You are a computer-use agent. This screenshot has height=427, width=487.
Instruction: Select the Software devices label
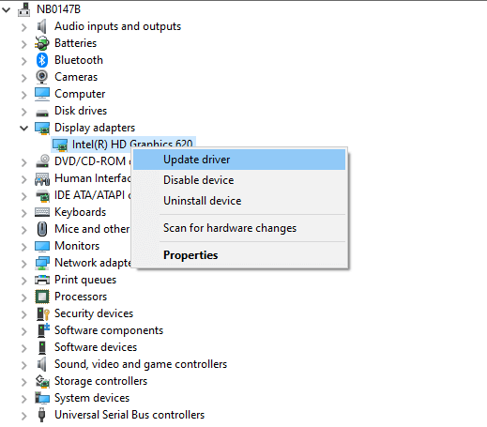tap(96, 347)
